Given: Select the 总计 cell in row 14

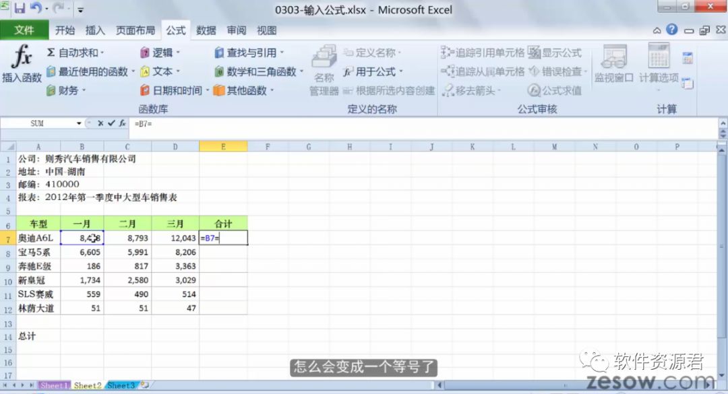Looking at the screenshot, I should (38, 336).
